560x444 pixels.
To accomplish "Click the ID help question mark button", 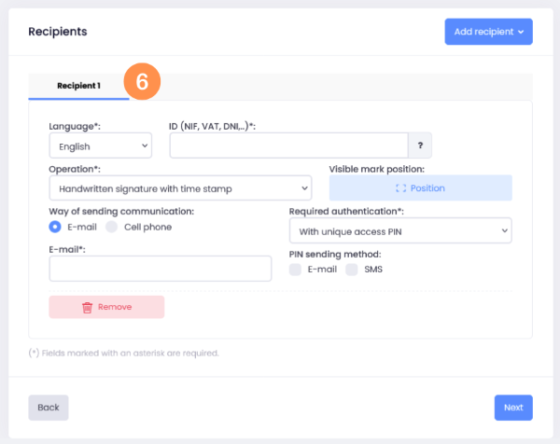I will [x=420, y=146].
